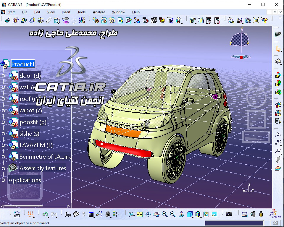Select the Quick Constraint tool

tap(57, 20)
